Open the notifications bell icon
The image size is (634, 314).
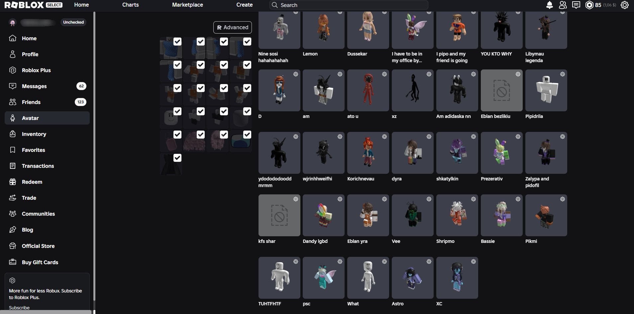pyautogui.click(x=550, y=5)
